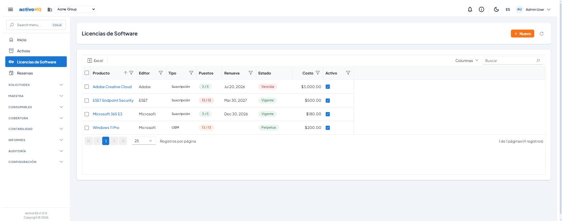
Task: Open Activos in sidebar
Action: [36, 51]
